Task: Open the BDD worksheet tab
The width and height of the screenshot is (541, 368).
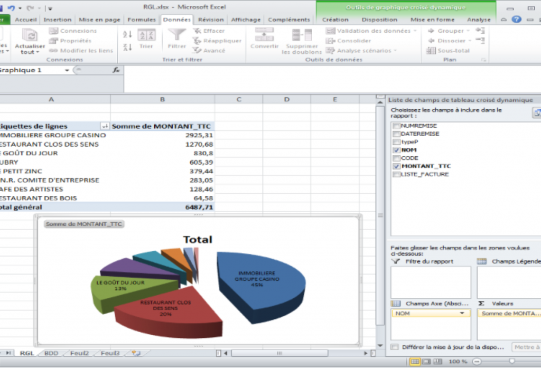Action: pos(51,353)
